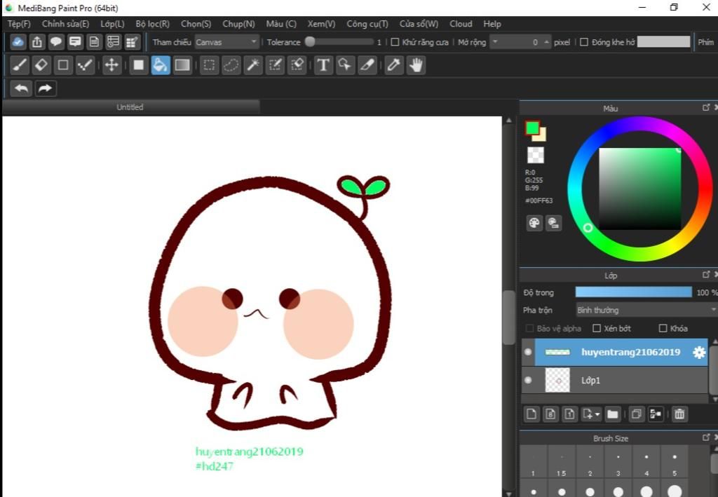
Task: Enable the Xén bớt clipping checkbox
Action: tap(597, 328)
